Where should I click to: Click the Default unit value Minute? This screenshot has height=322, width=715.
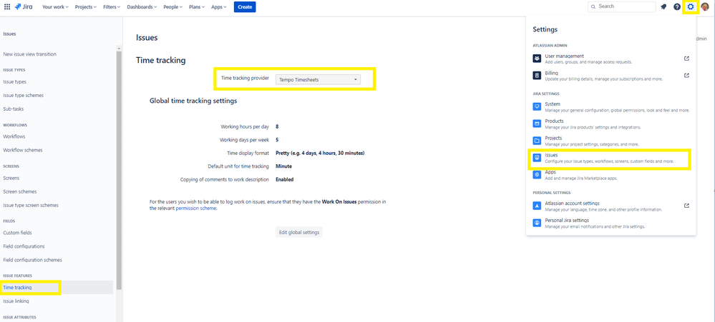pos(283,166)
